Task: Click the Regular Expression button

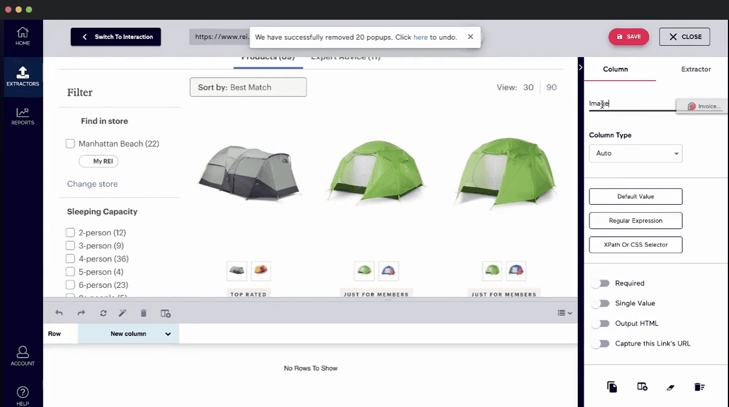Action: click(635, 221)
